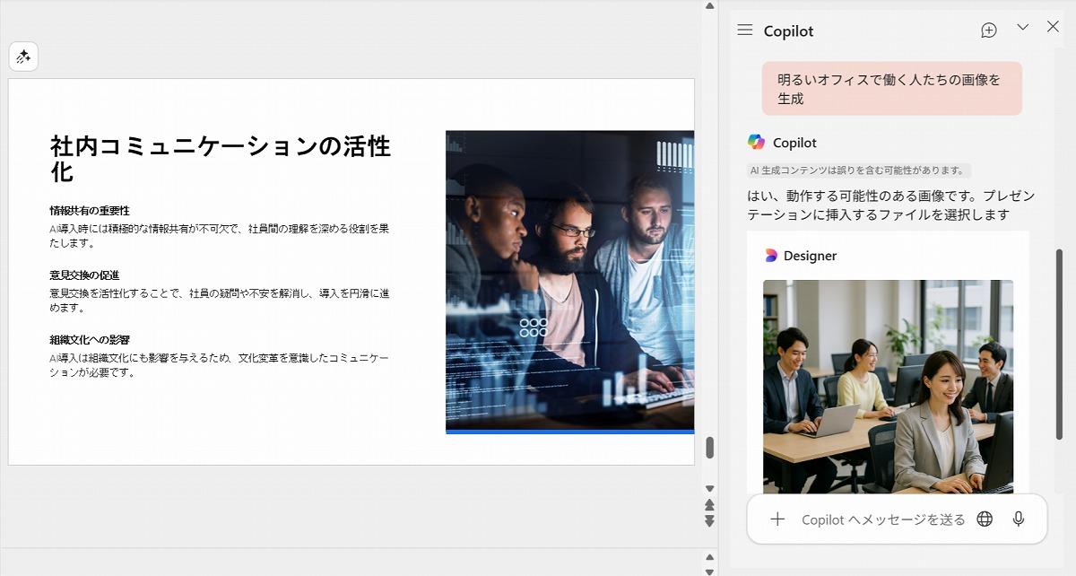Close the Copilot pane
This screenshot has height=576, width=1076.
tap(1054, 27)
